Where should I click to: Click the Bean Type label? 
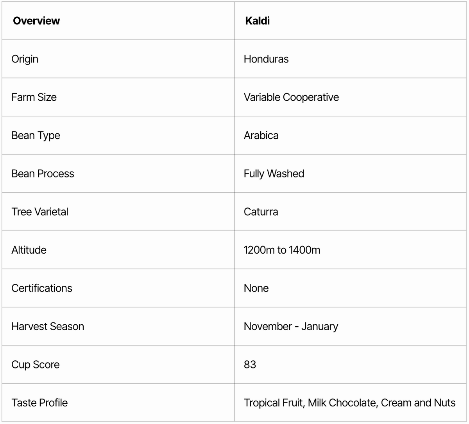pos(36,136)
